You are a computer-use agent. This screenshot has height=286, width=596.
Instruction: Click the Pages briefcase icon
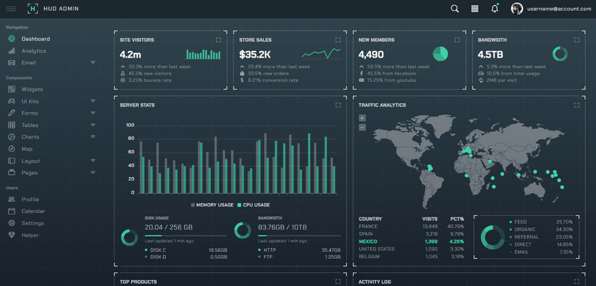[12, 172]
